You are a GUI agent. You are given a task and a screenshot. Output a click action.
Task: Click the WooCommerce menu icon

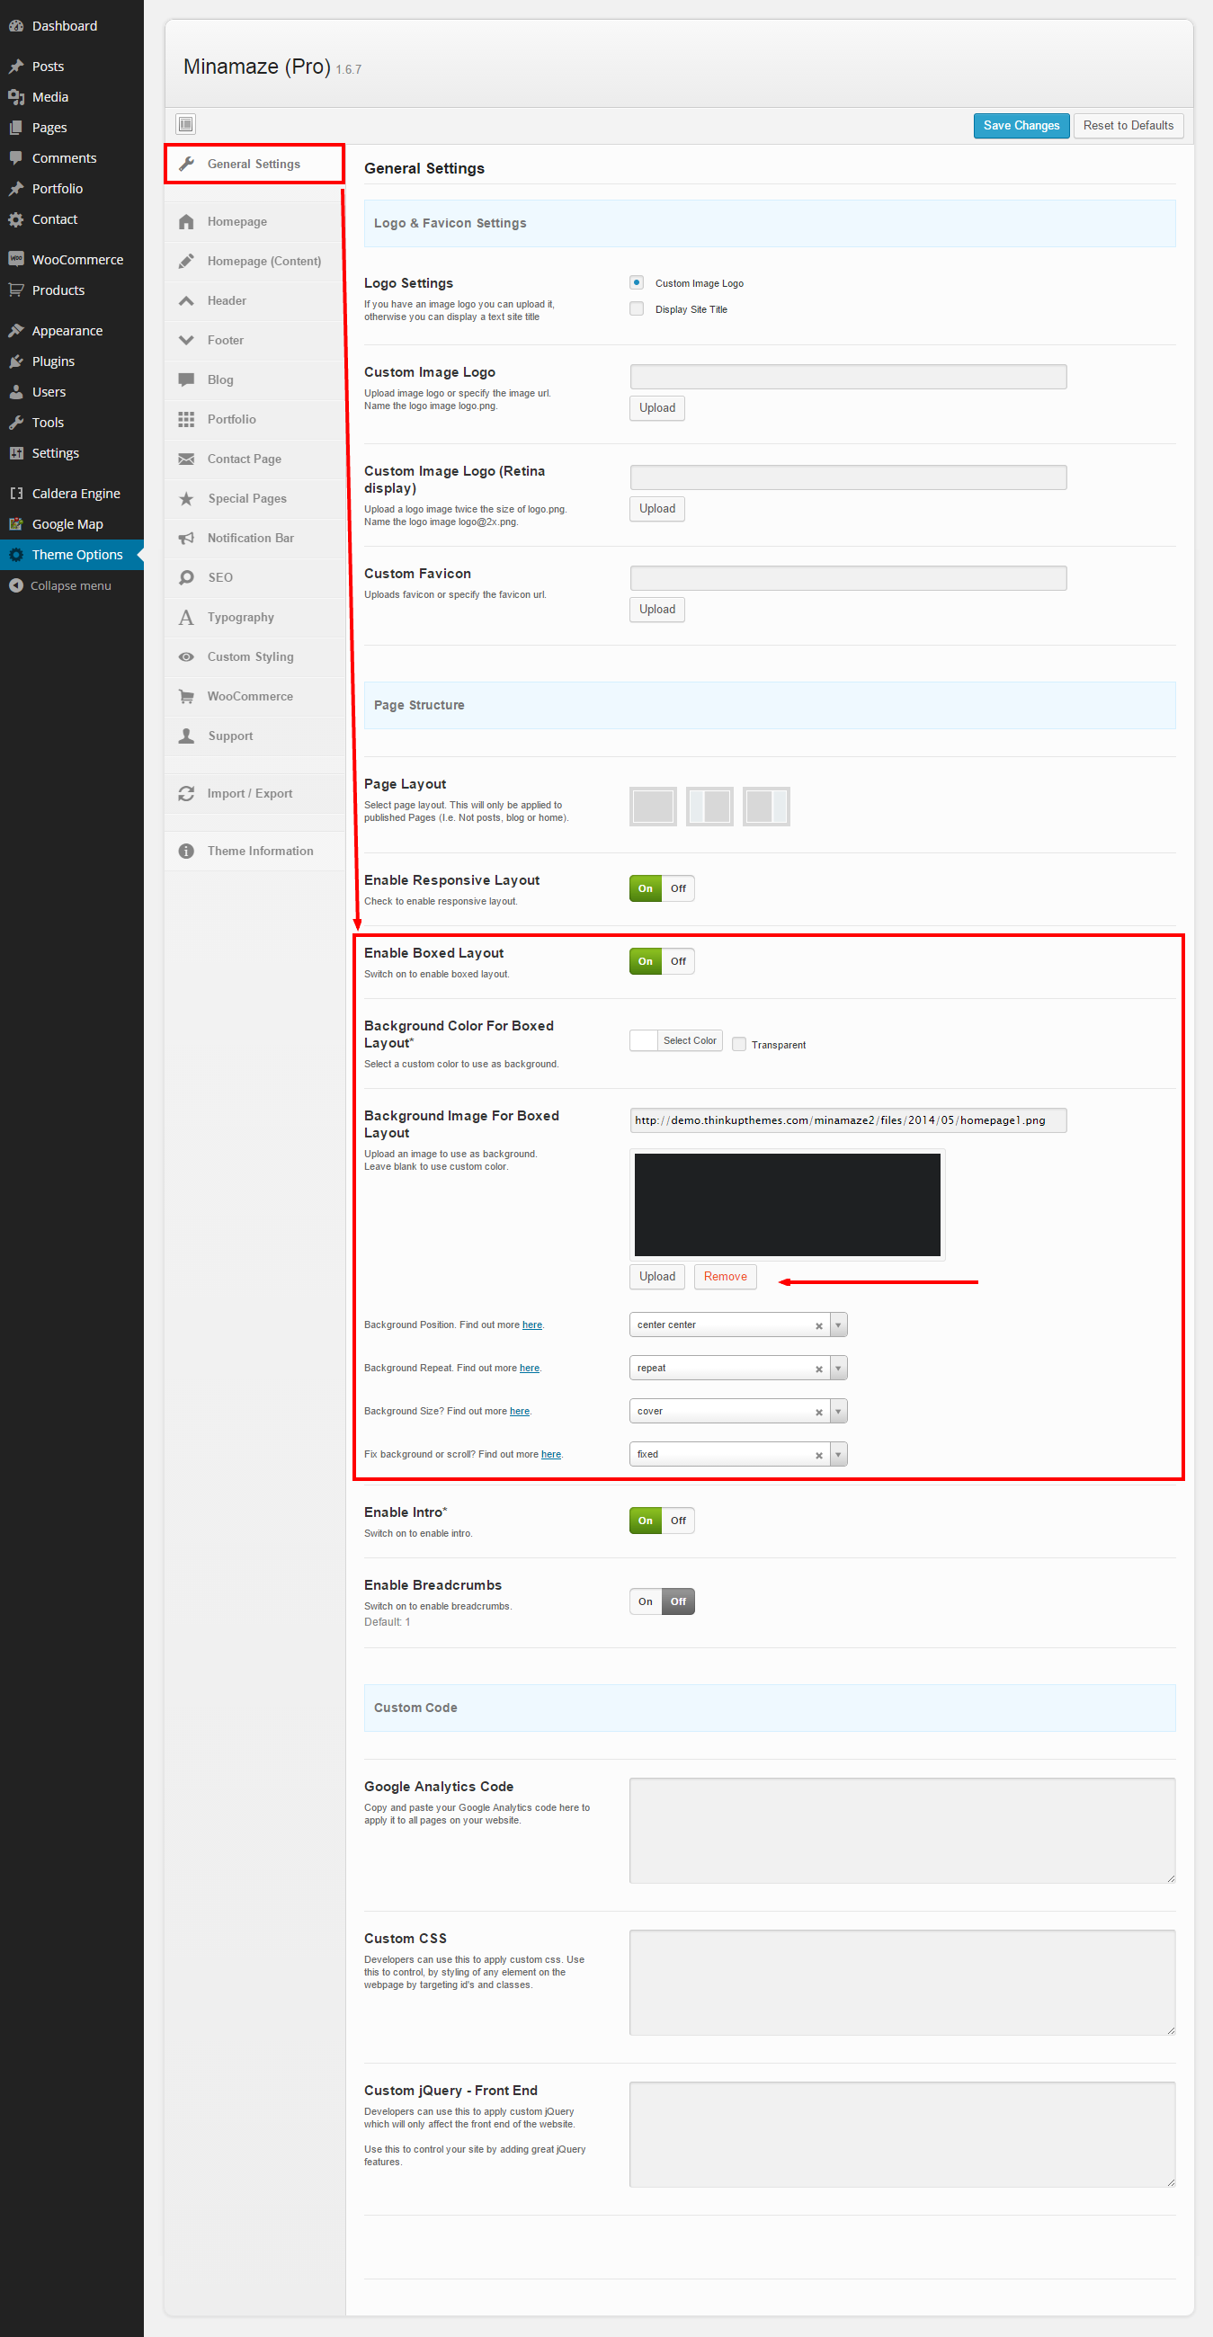click(15, 260)
